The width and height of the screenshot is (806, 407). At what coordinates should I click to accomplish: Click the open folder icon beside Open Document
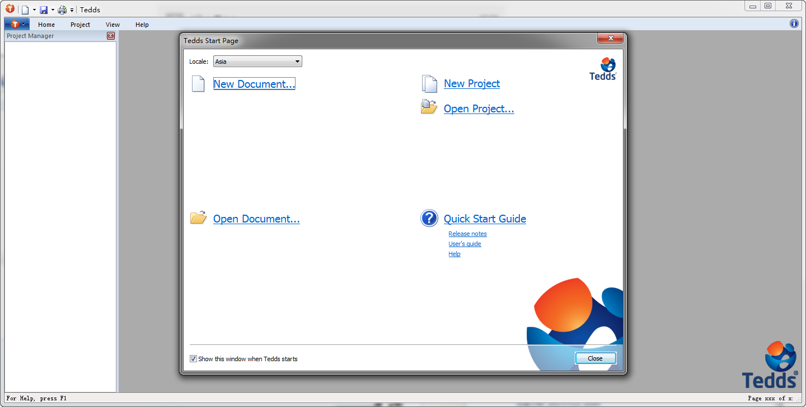[198, 217]
